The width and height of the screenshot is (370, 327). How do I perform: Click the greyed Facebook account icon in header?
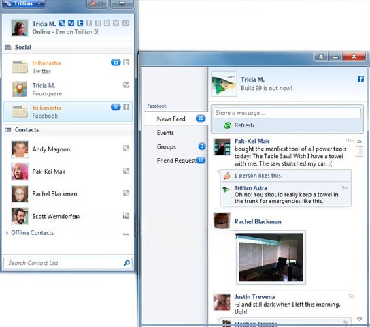(x=89, y=23)
